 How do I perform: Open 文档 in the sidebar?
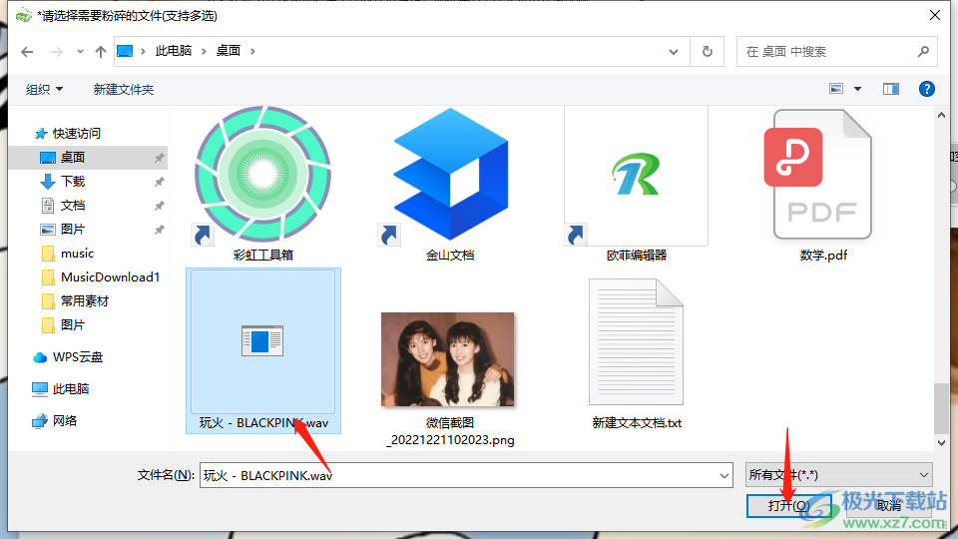[x=73, y=206]
